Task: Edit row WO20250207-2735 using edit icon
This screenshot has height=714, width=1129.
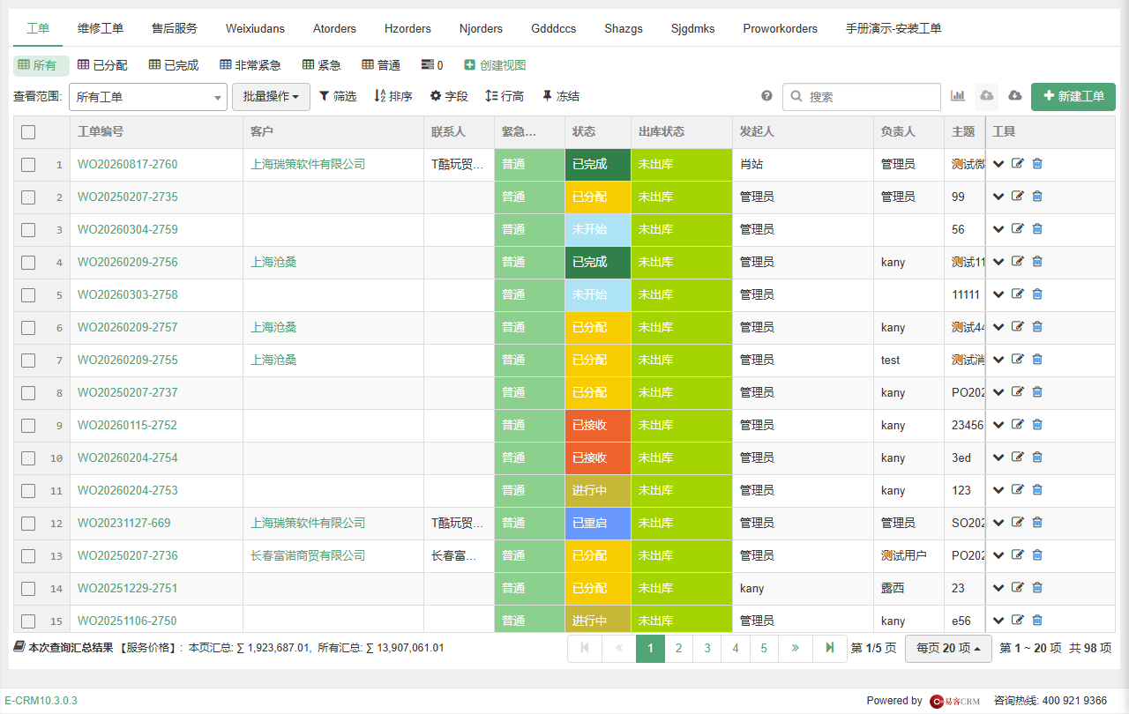Action: tap(1018, 197)
